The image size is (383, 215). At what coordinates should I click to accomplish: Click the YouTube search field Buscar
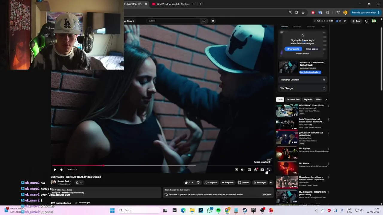174,21
